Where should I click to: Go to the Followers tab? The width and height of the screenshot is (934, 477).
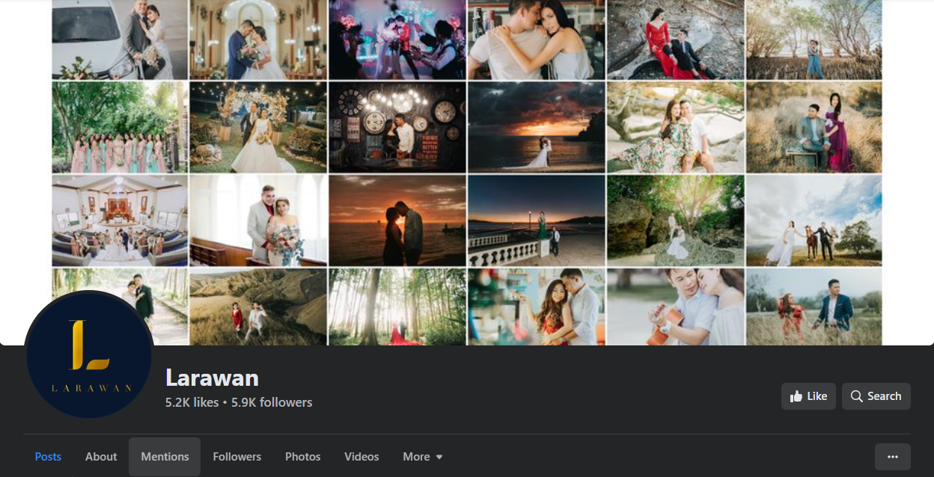237,457
